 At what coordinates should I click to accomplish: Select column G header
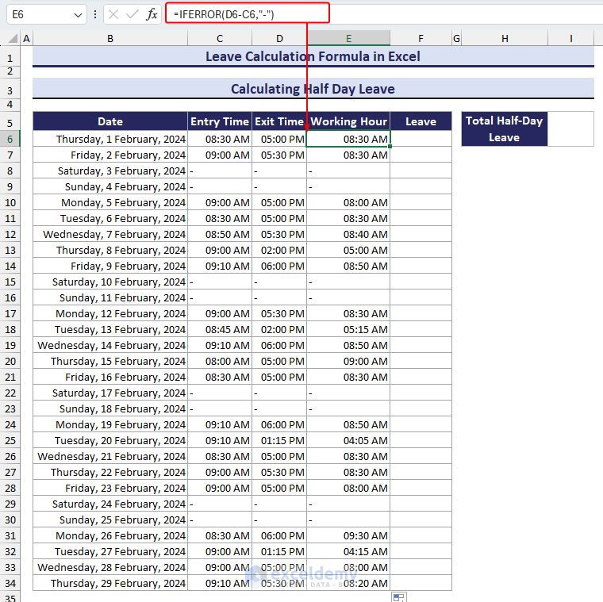tap(456, 38)
